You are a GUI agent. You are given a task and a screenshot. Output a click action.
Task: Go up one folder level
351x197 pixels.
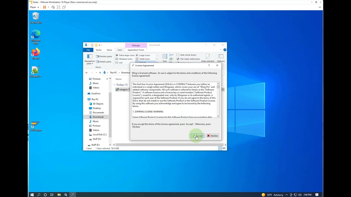100,73
